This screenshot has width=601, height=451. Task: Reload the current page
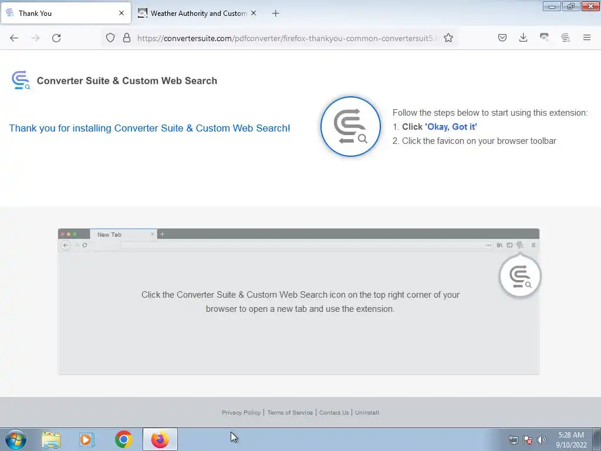tap(56, 38)
